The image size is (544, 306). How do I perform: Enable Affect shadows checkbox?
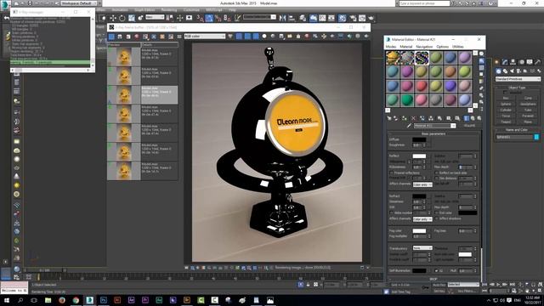437,218
